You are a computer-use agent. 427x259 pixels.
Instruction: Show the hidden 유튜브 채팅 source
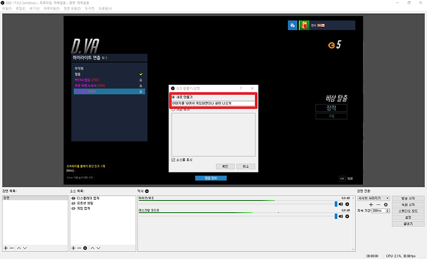coord(74,203)
